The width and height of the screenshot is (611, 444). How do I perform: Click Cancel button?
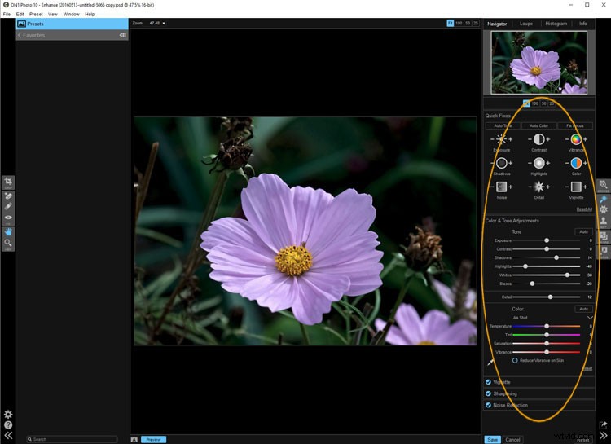pyautogui.click(x=512, y=439)
